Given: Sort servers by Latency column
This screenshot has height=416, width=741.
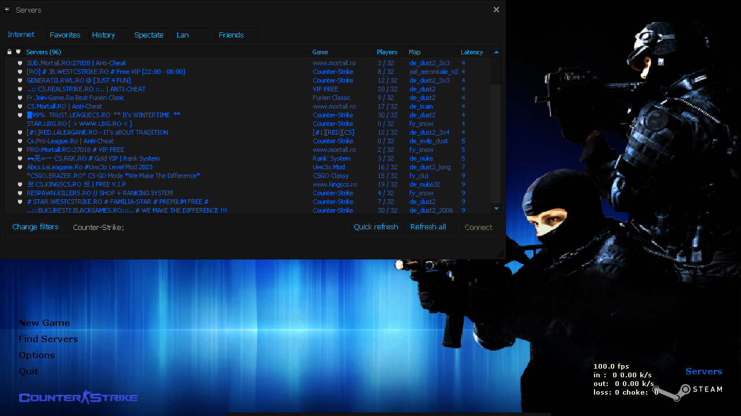Looking at the screenshot, I should coord(472,52).
